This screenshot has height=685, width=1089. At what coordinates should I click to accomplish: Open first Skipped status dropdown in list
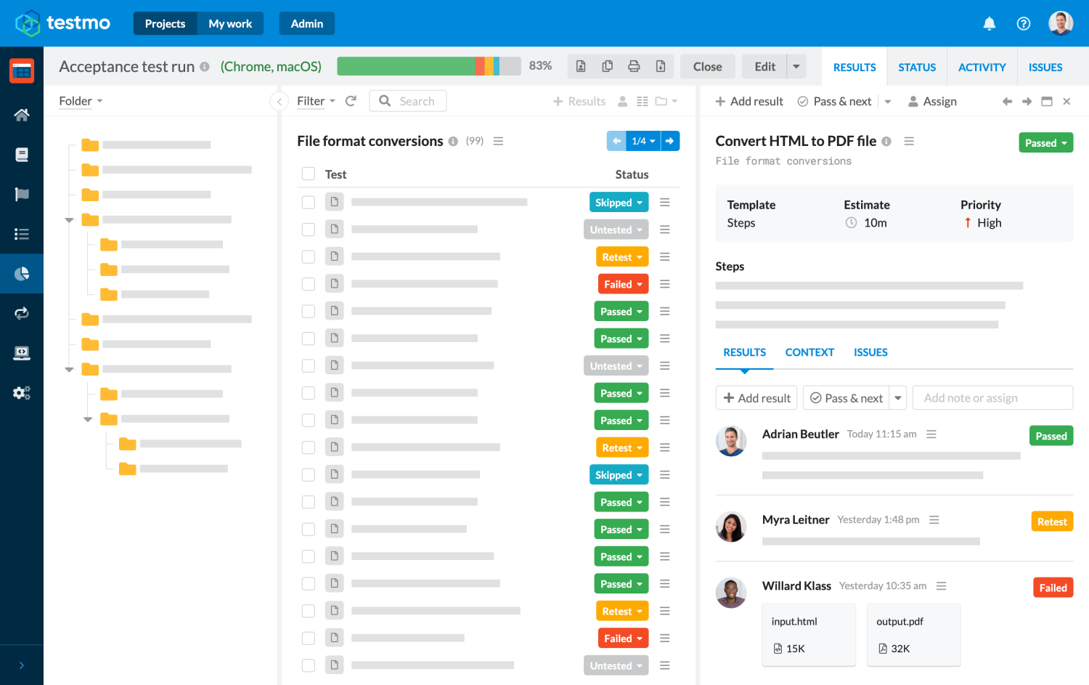619,203
